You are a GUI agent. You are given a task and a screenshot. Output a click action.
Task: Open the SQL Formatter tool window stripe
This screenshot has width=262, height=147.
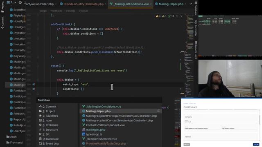coord(196,28)
